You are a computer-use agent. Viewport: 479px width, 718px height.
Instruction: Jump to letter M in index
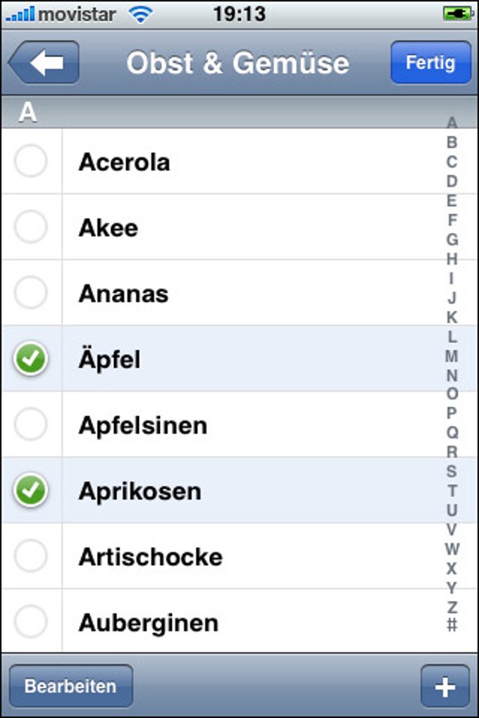[x=452, y=356]
